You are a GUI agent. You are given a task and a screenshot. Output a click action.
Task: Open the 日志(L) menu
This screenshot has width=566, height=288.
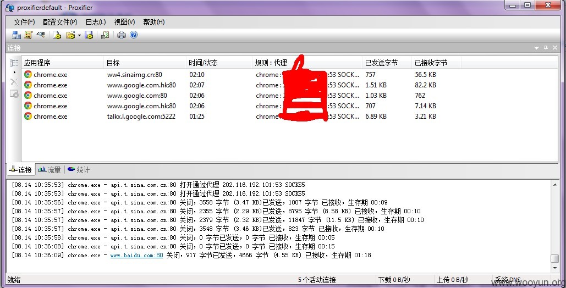[x=96, y=22]
